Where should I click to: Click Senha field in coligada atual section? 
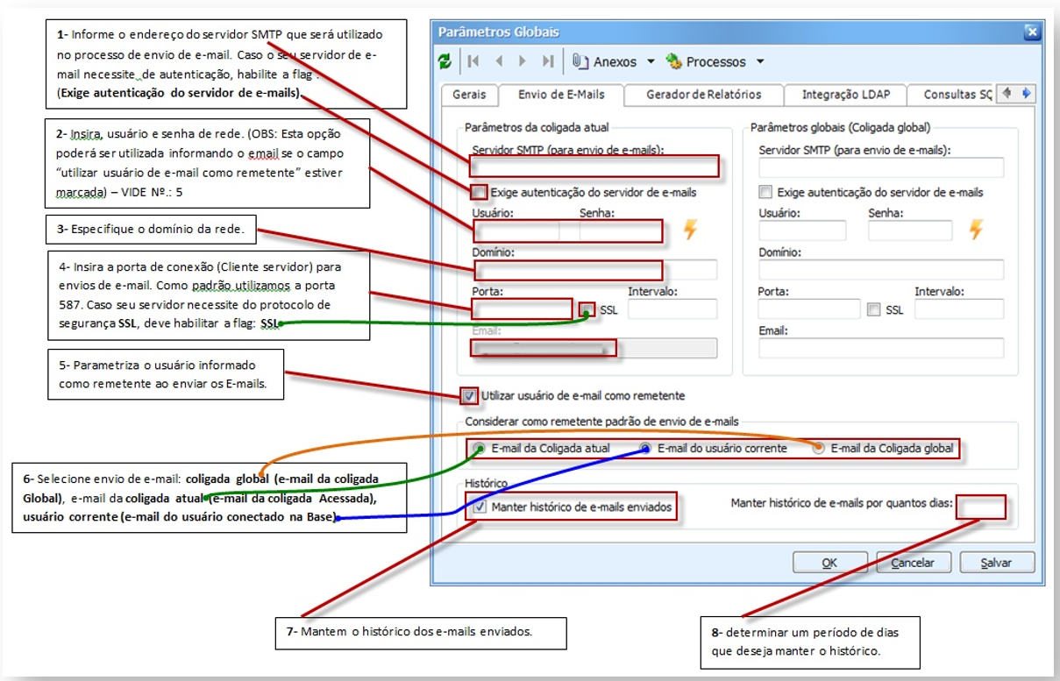click(620, 231)
